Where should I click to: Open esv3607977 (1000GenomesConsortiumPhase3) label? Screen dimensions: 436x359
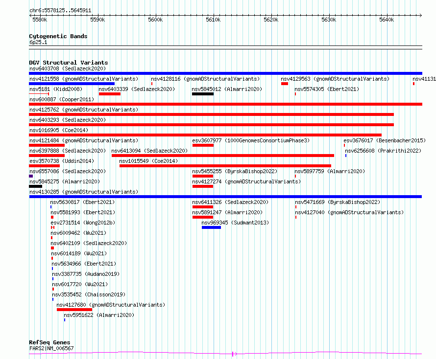point(251,140)
